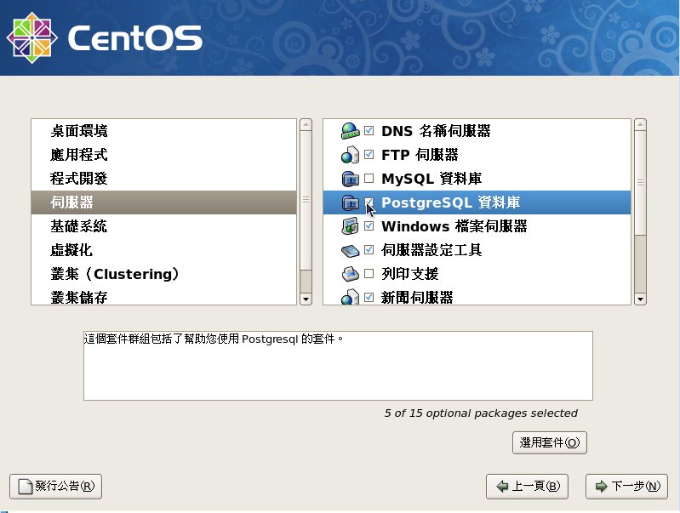Click the Windows 檔案伺服器 label

pyautogui.click(x=454, y=226)
